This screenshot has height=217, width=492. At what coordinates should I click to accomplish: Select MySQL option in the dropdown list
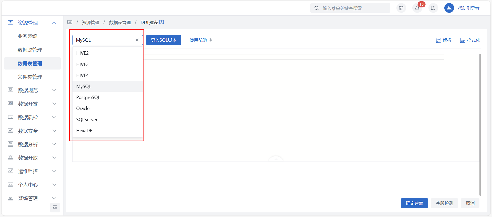click(x=108, y=86)
